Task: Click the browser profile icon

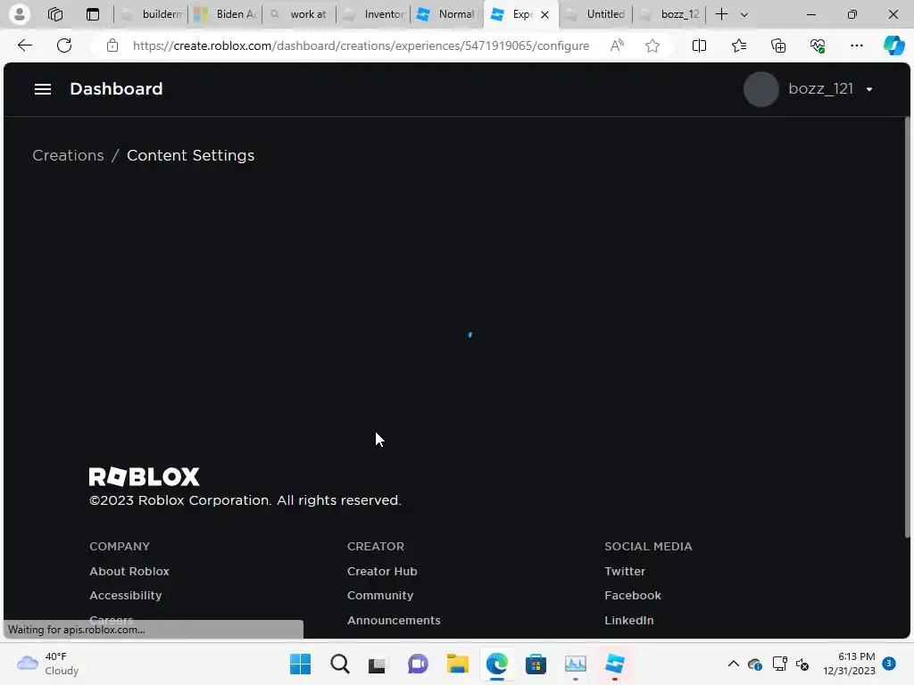Action: point(20,14)
